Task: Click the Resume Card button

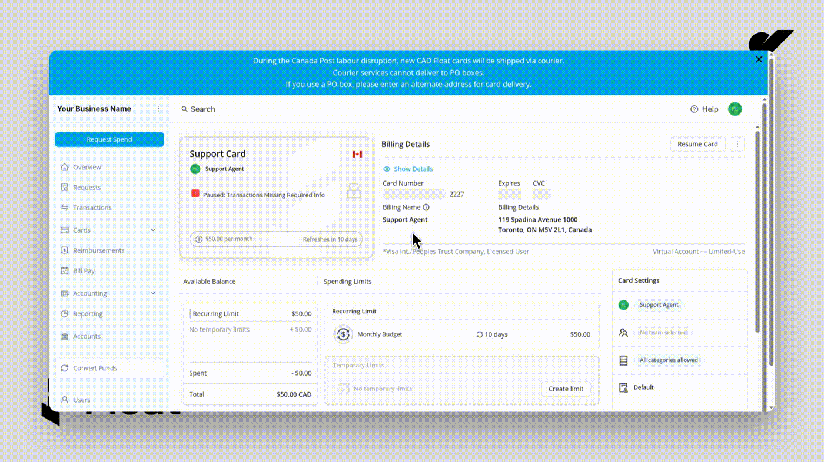Action: click(x=697, y=144)
